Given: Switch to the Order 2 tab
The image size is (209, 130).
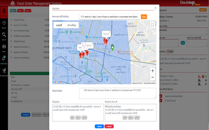Looking at the screenshot, I should 20,10.
